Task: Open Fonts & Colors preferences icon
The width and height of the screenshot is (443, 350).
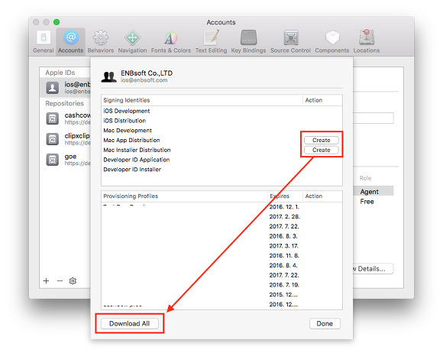Action: click(x=170, y=38)
